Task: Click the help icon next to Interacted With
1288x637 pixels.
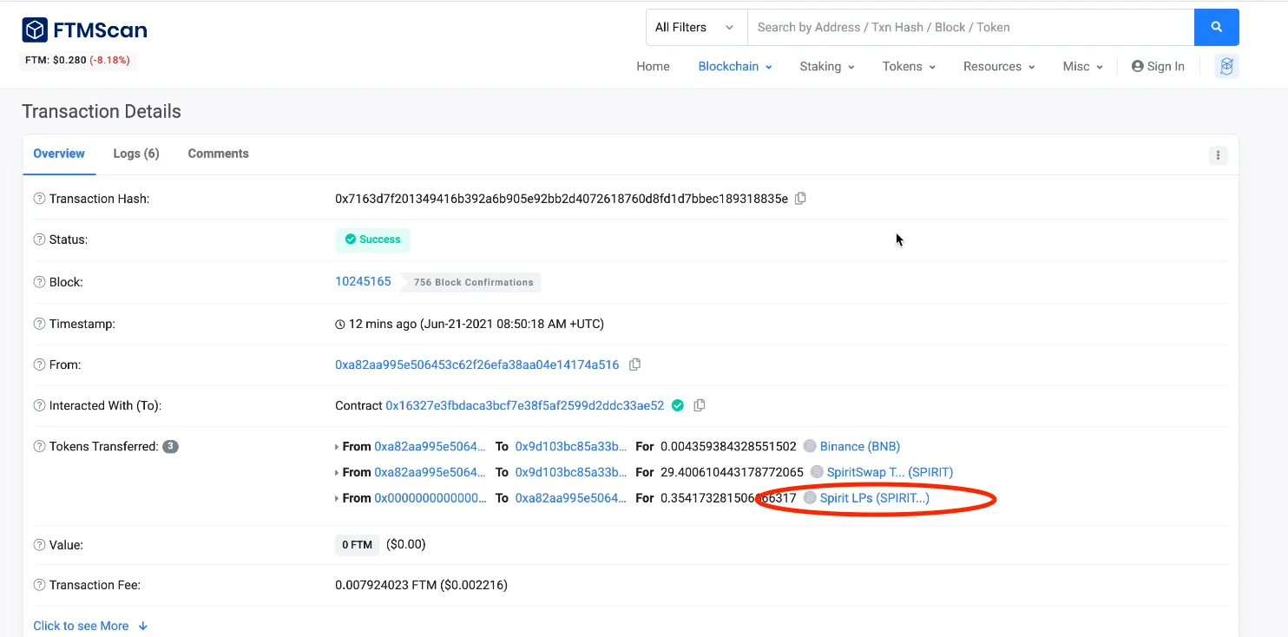Action: (39, 405)
